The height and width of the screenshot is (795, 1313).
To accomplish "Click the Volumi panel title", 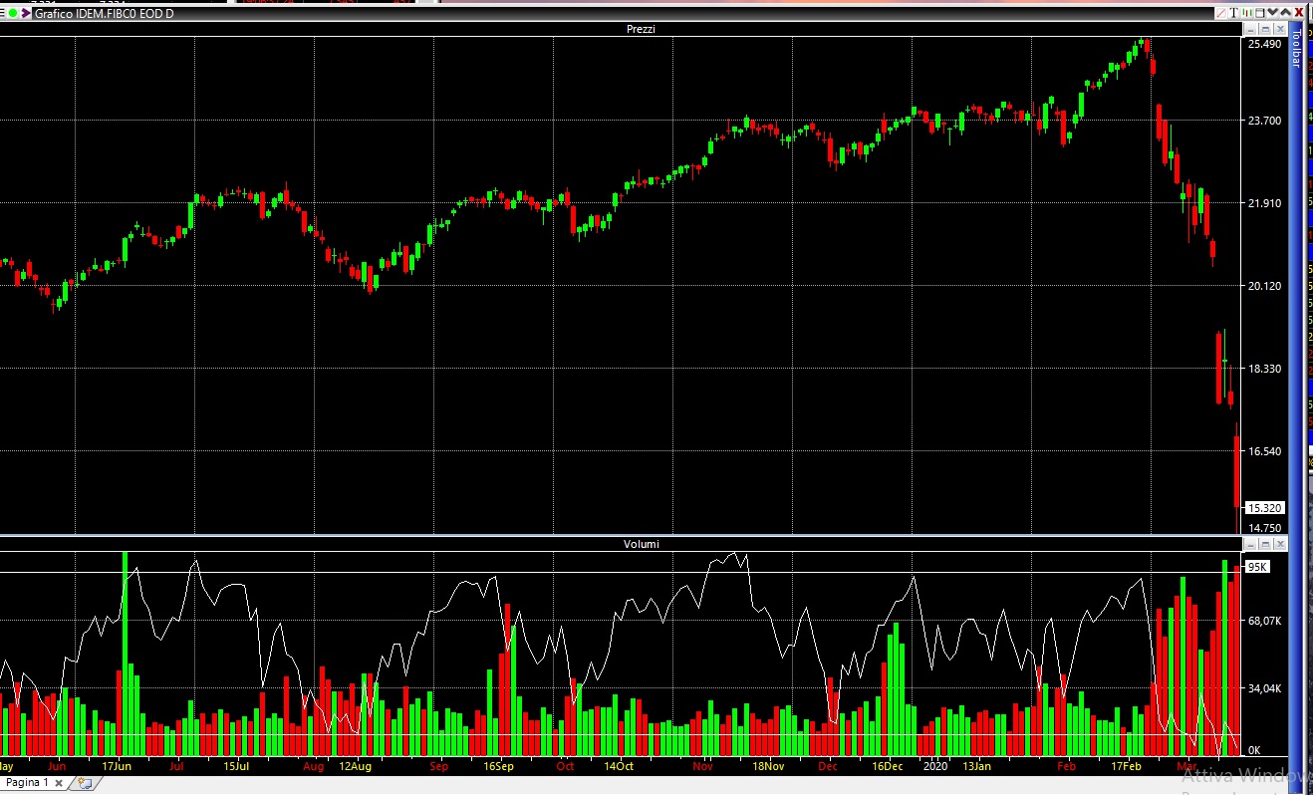I will click(641, 544).
